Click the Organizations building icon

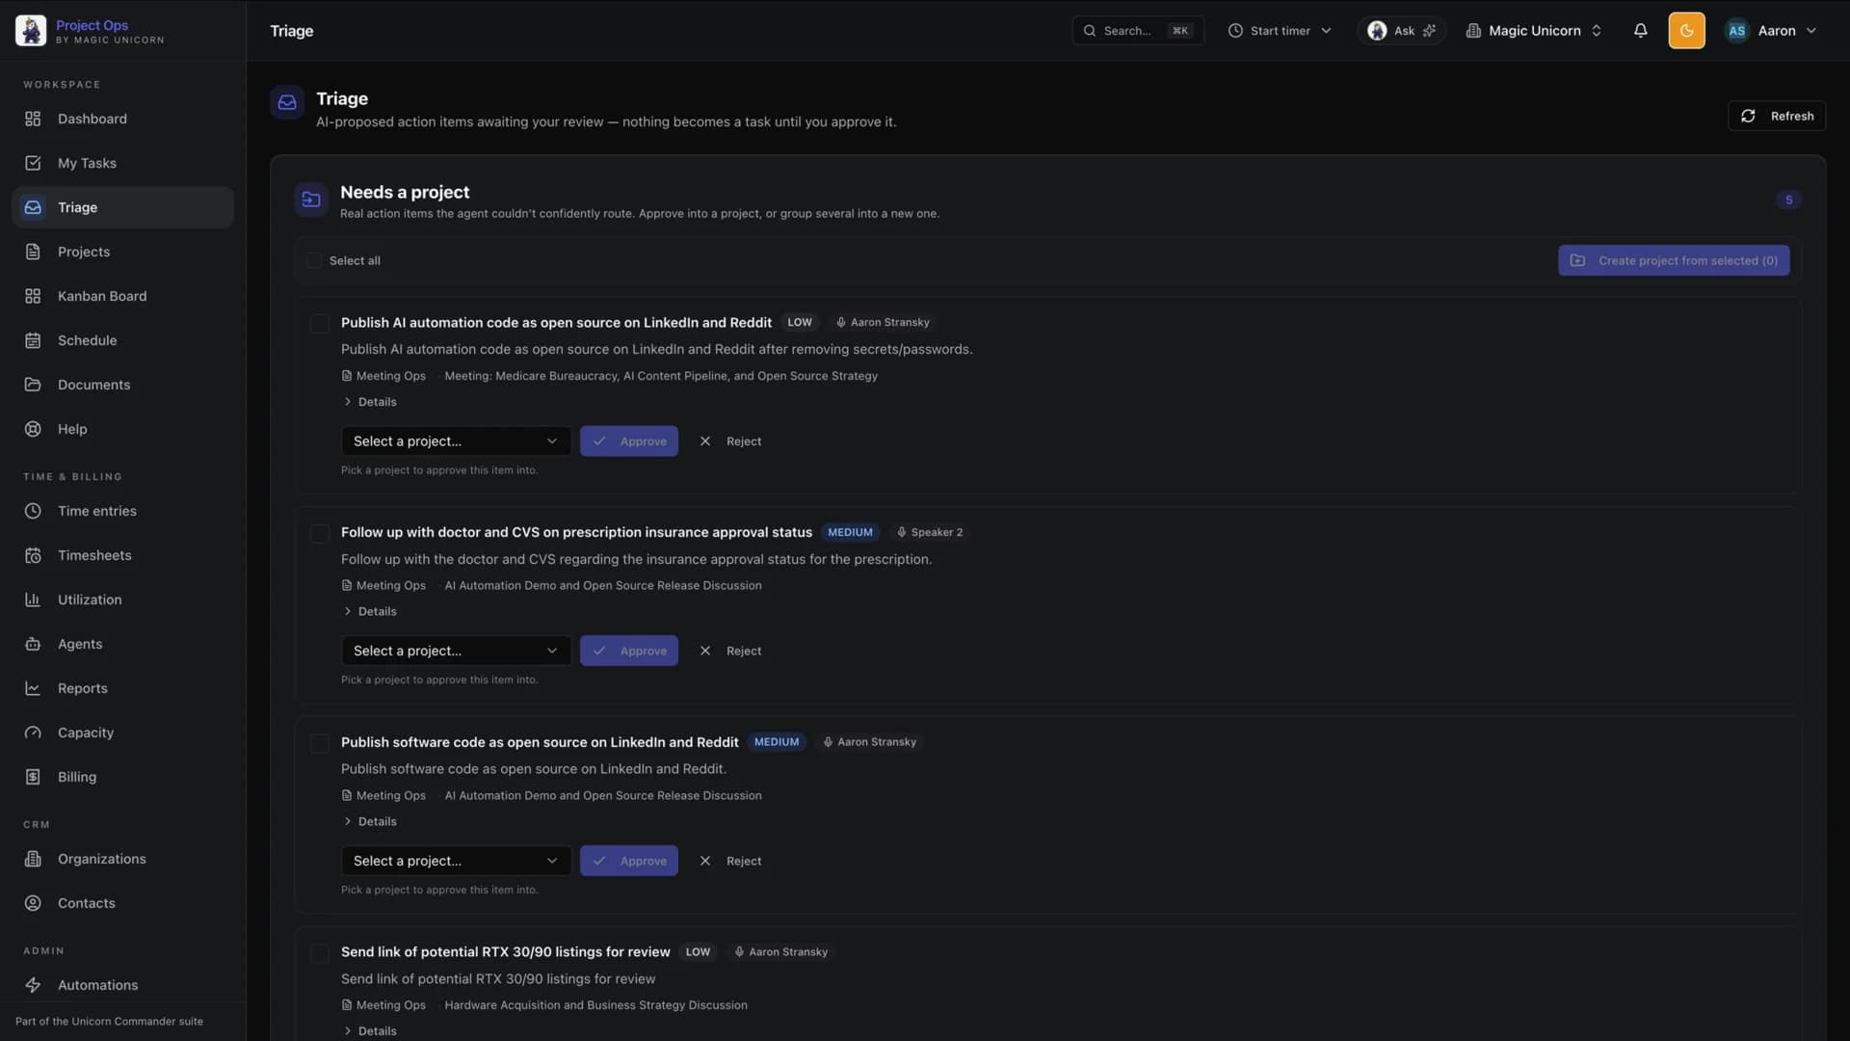[33, 859]
